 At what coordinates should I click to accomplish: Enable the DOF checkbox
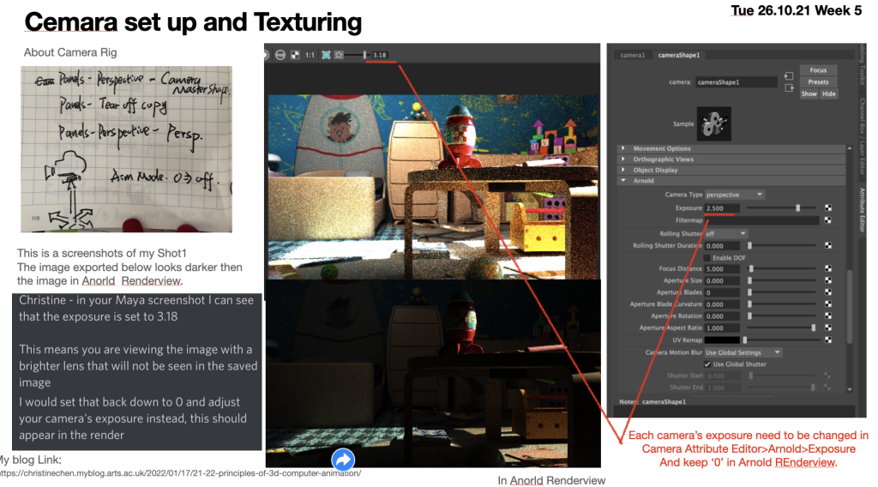[x=707, y=257]
